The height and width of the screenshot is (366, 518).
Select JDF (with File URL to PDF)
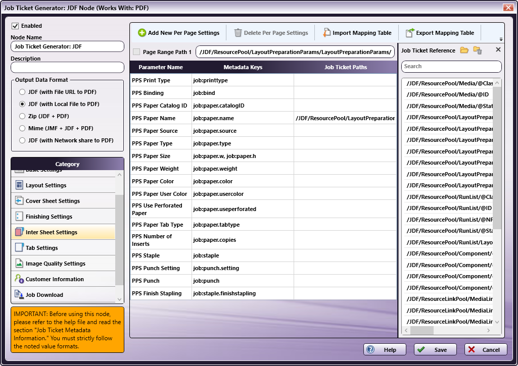pyautogui.click(x=22, y=92)
